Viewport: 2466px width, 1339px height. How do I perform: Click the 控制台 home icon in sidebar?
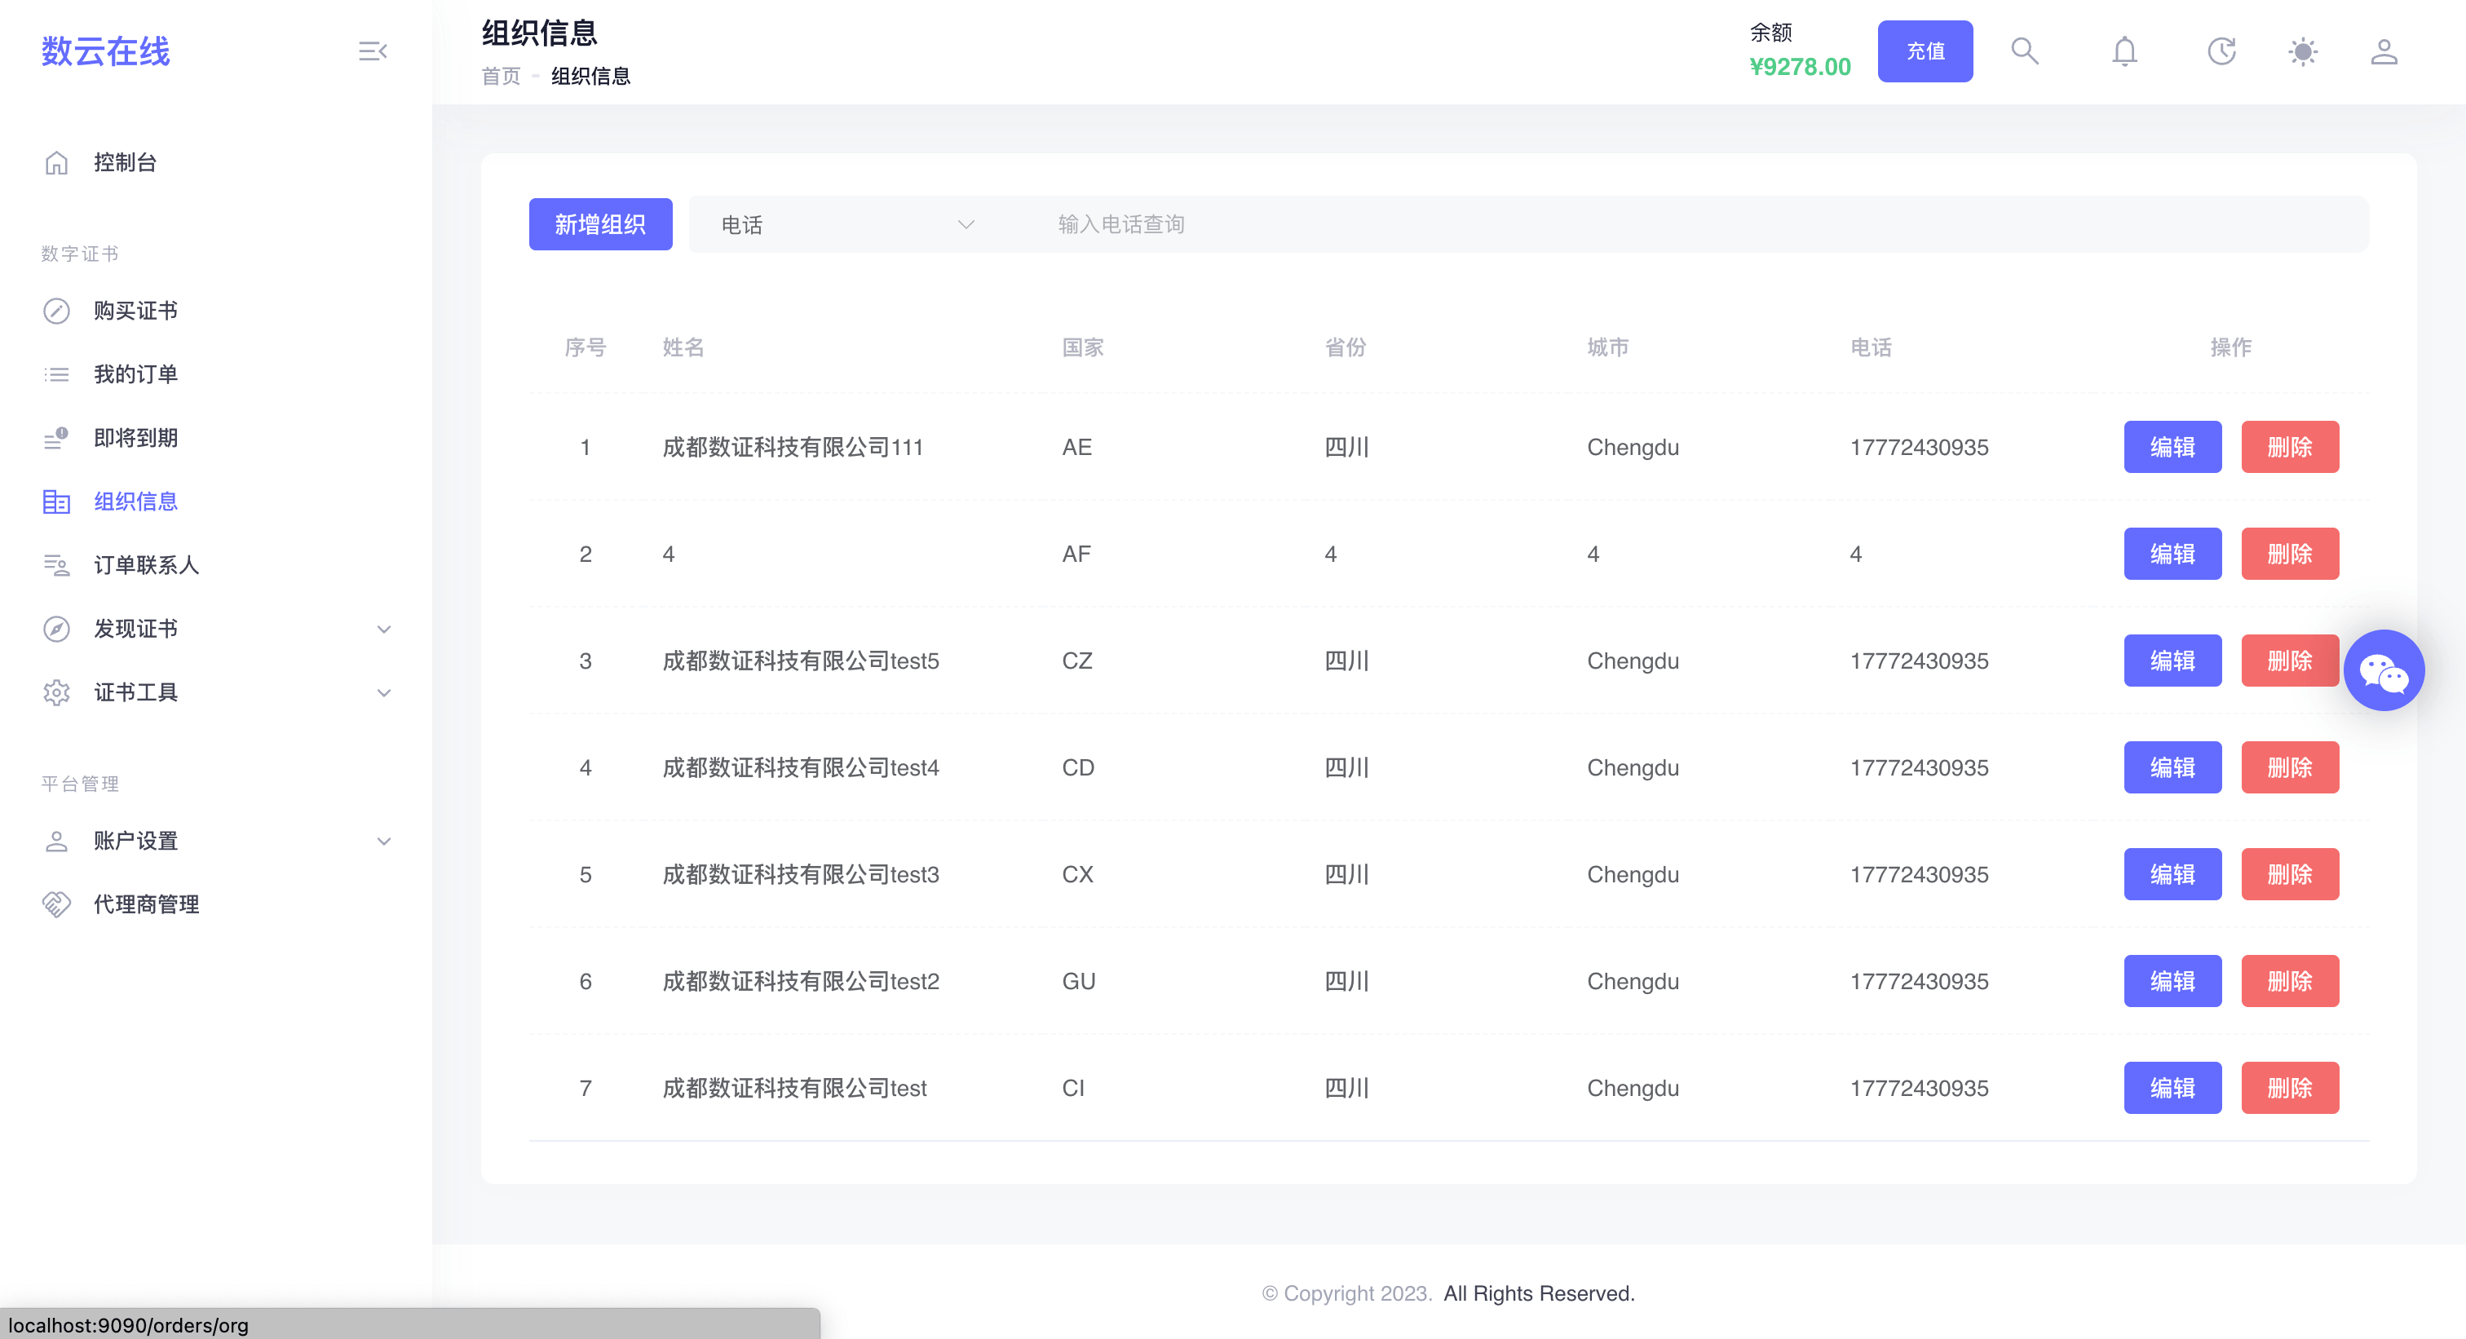(56, 163)
